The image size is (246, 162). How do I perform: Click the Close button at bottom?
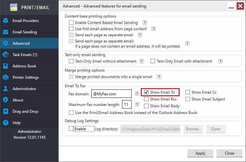coord(229,153)
